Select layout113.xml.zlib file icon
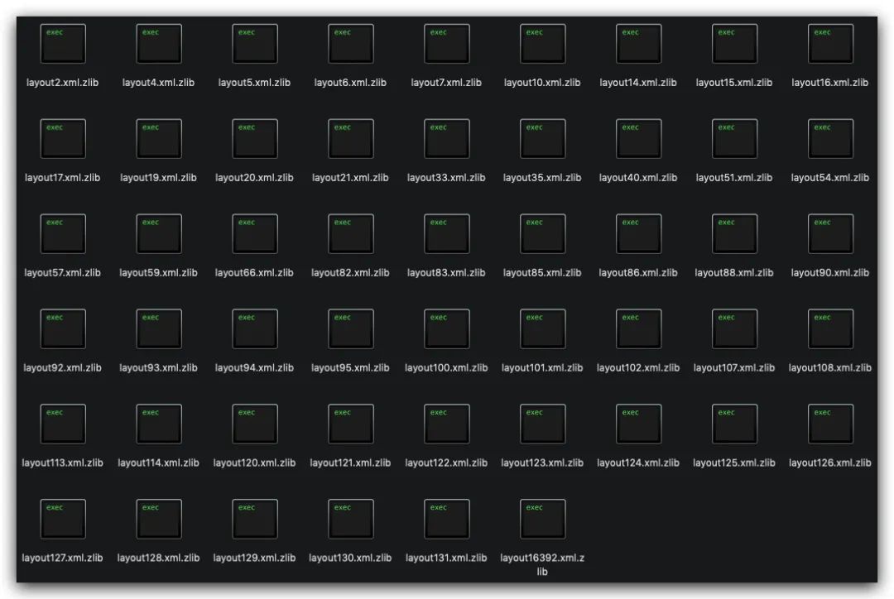This screenshot has height=599, width=894. click(63, 424)
